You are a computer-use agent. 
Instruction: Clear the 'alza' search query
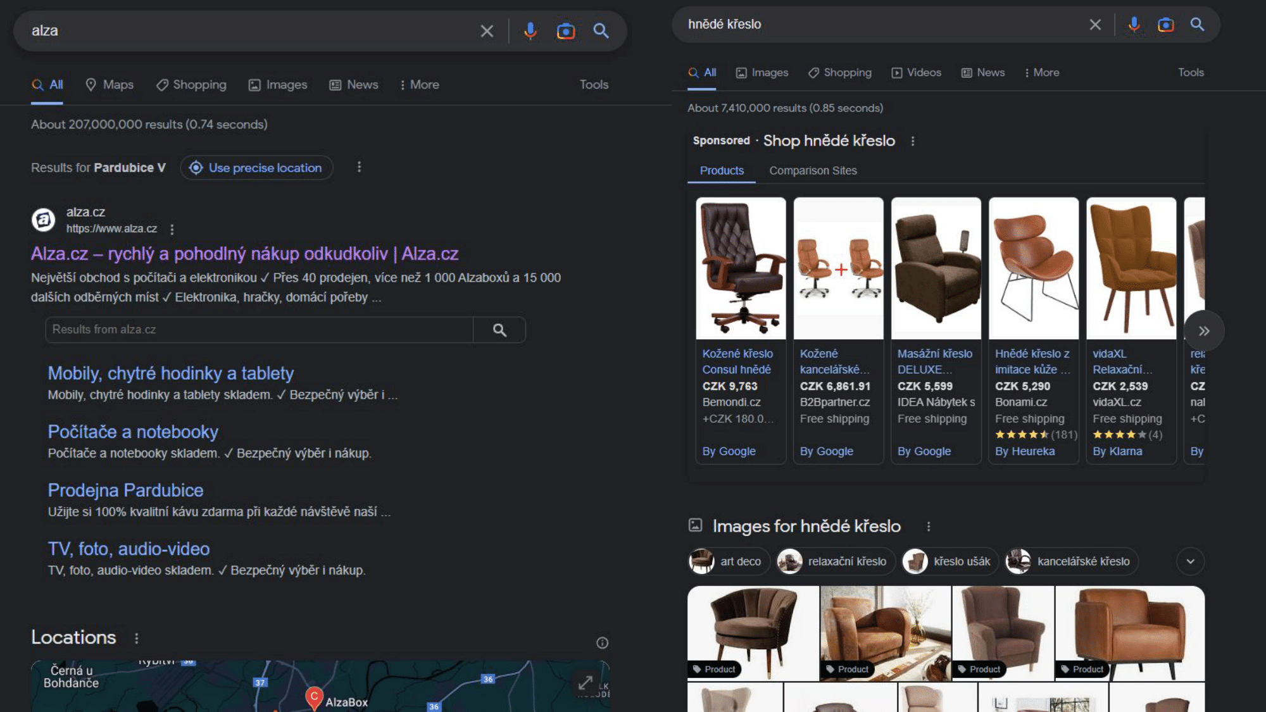point(486,31)
